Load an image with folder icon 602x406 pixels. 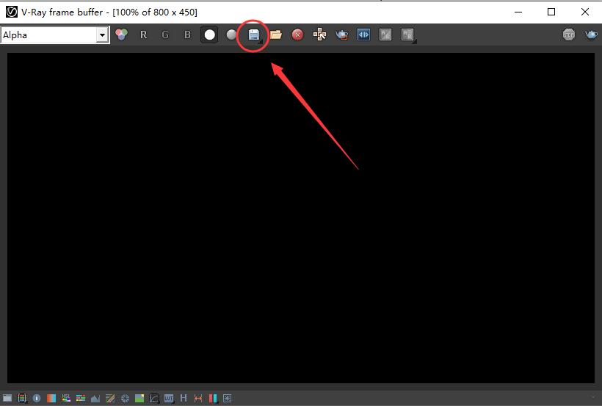point(275,35)
